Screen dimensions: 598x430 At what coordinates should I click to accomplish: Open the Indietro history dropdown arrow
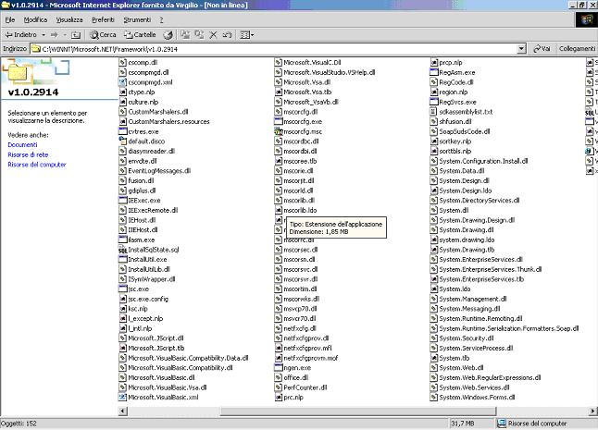tap(44, 34)
